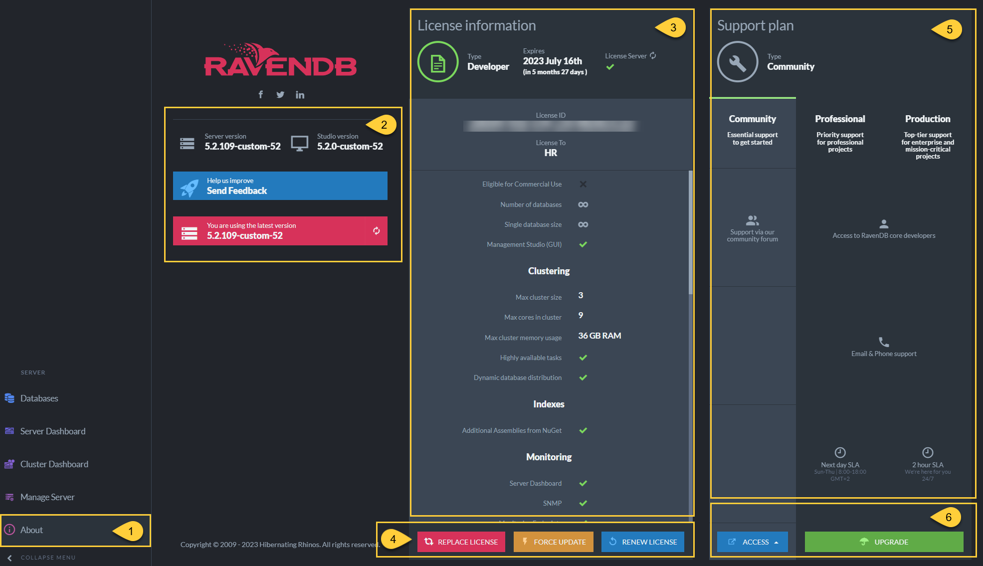983x566 pixels.
Task: Click the server version stack icon
Action: click(187, 144)
